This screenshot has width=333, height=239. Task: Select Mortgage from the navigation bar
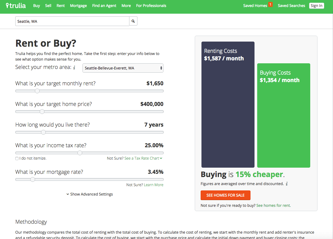pyautogui.click(x=78, y=6)
